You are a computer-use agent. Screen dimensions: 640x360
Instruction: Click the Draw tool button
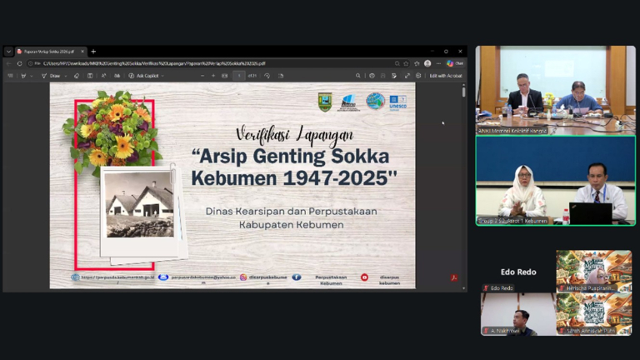click(x=51, y=76)
